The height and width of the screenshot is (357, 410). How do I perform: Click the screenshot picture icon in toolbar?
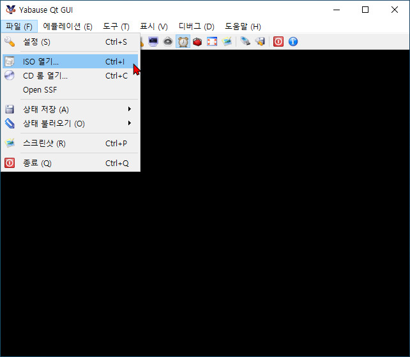pyautogui.click(x=227, y=42)
